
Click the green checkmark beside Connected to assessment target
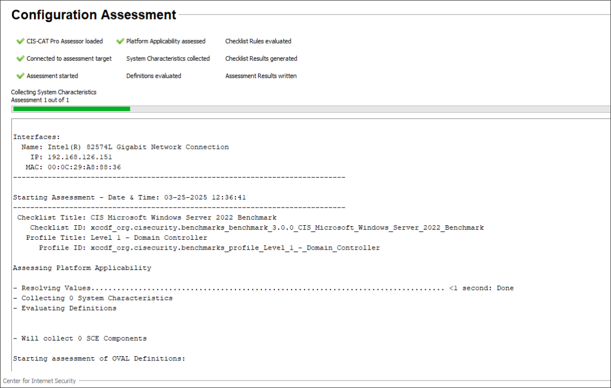click(x=20, y=58)
